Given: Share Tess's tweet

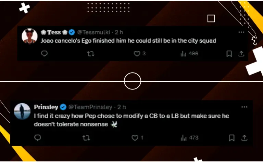Looking at the screenshot, I should [241, 54].
